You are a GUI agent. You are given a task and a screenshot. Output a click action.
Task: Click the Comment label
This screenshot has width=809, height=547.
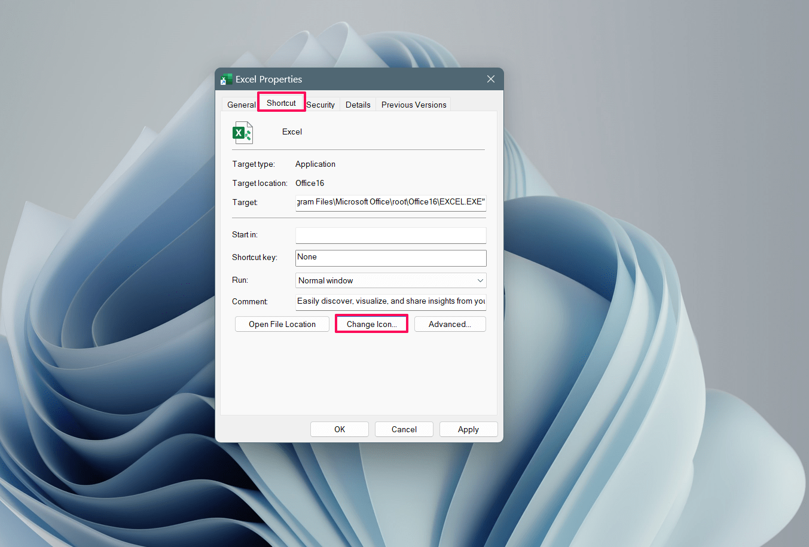point(250,301)
